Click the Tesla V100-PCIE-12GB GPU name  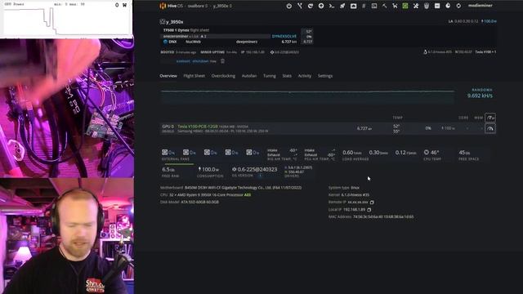point(198,127)
